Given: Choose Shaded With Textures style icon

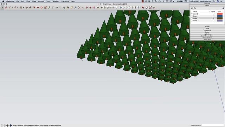Looking at the screenshot, I should click(135, 7).
